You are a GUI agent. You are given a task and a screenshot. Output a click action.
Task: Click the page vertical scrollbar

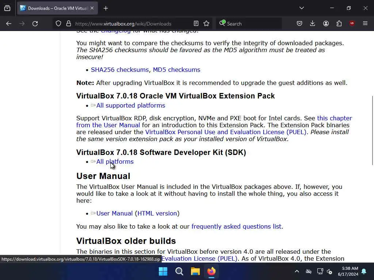coord(372,130)
